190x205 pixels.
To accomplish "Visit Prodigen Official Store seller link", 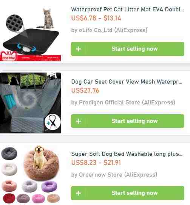I will [x=123, y=102].
